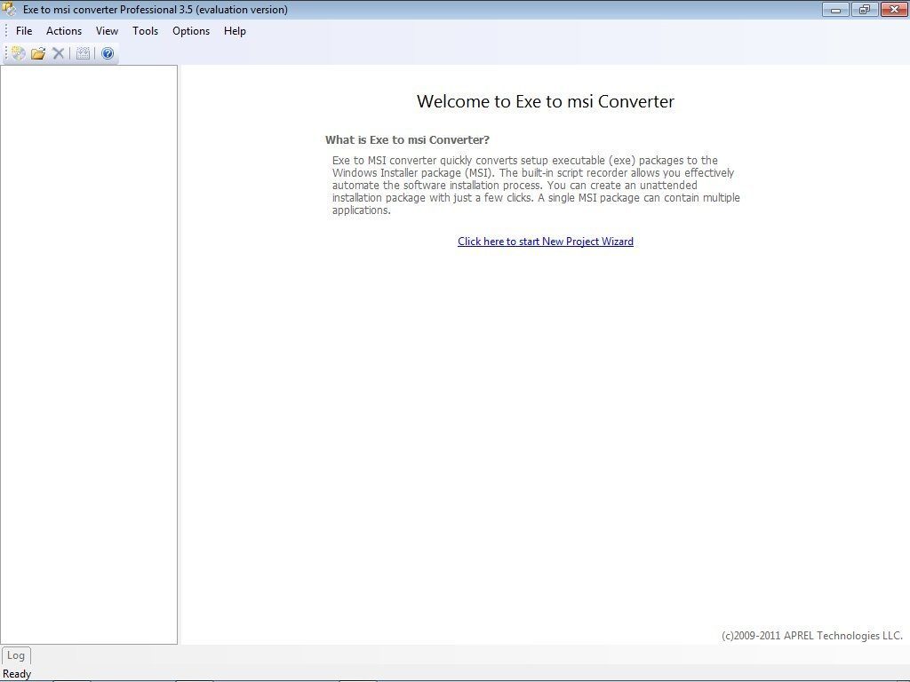Open the Options menu
This screenshot has width=910, height=682.
point(191,31)
